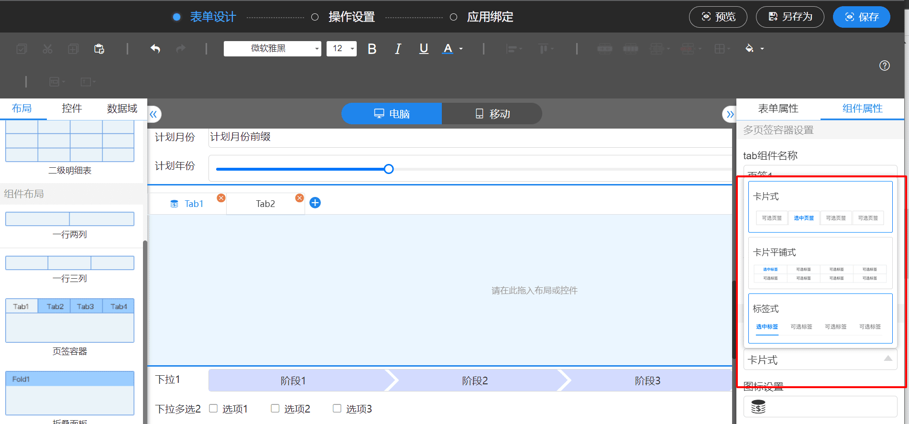Click the cut scissors icon
The width and height of the screenshot is (909, 424).
pyautogui.click(x=47, y=49)
